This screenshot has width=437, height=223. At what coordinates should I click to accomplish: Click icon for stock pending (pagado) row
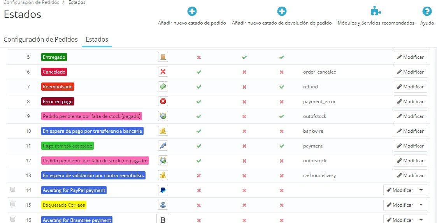(x=163, y=116)
